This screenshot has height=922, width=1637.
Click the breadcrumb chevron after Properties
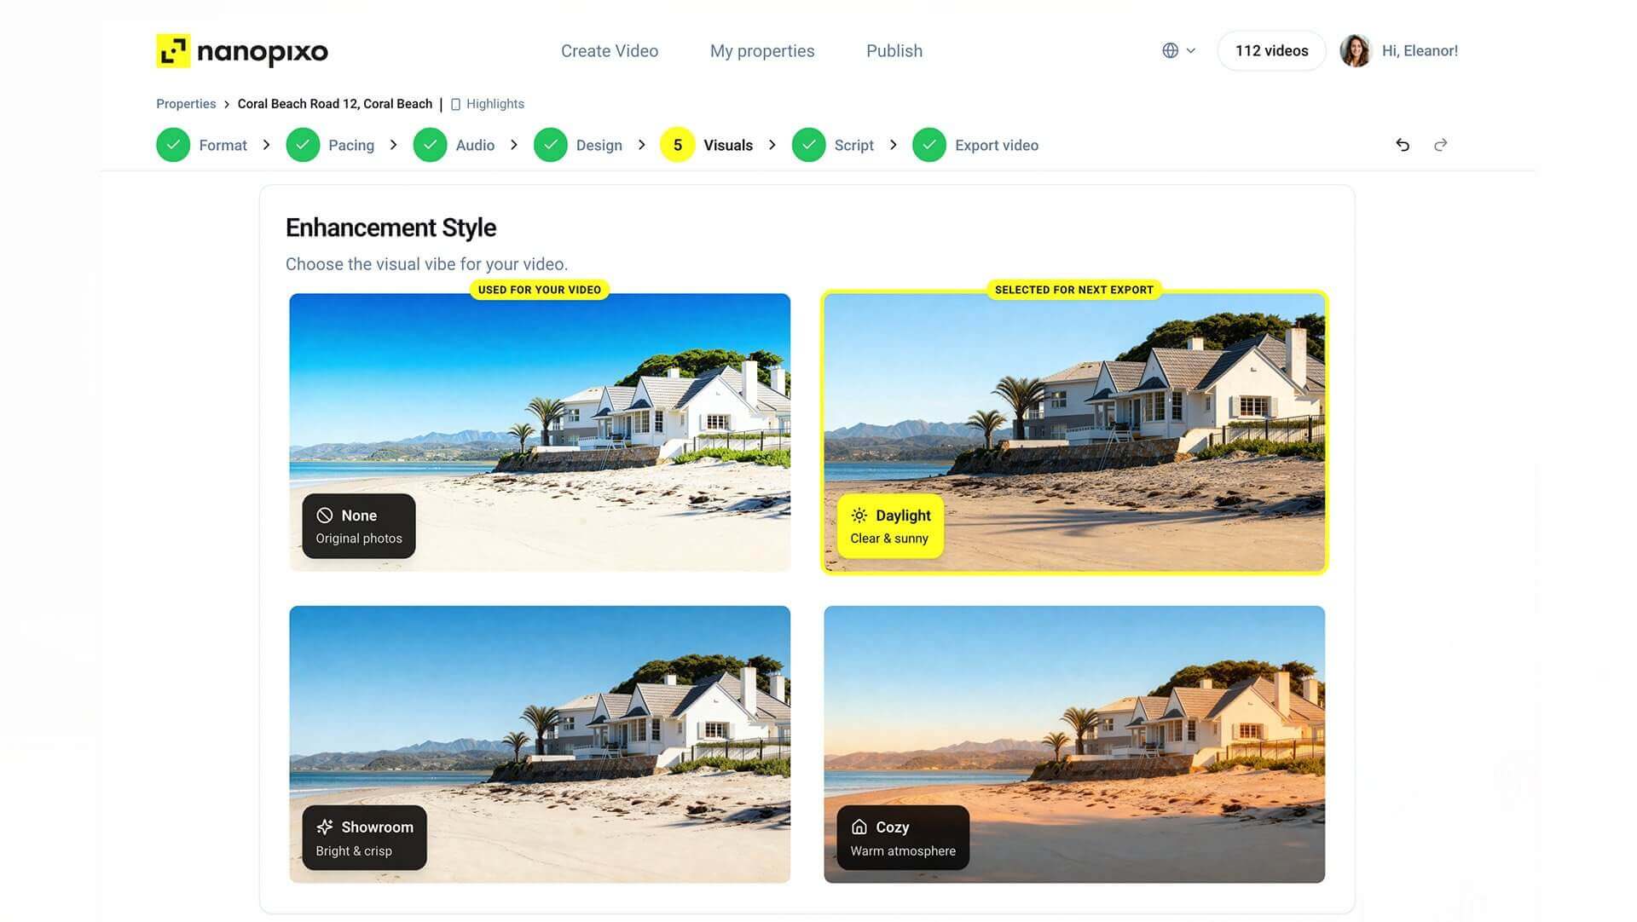coord(227,104)
